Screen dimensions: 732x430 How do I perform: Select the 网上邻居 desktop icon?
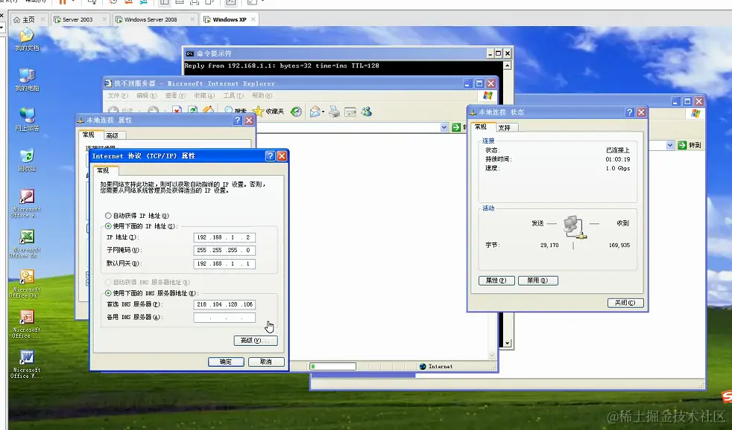pyautogui.click(x=27, y=119)
